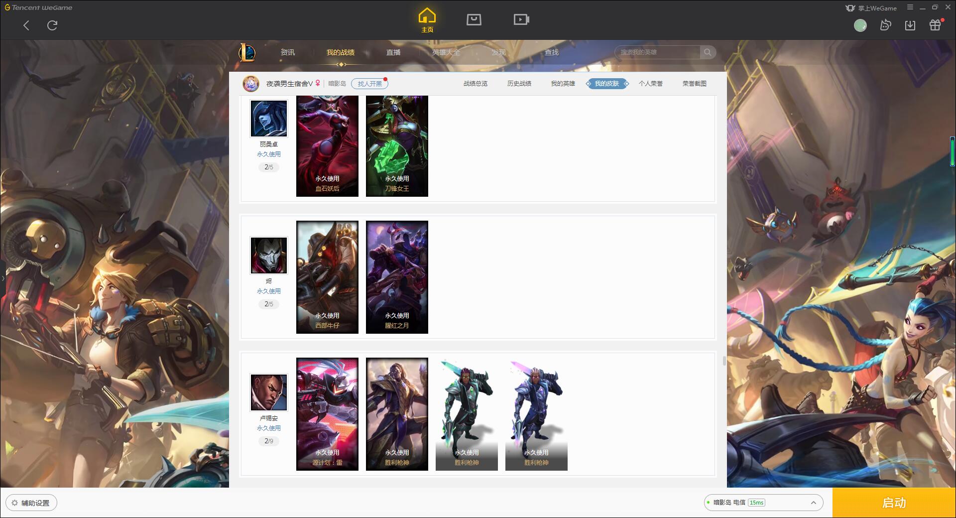This screenshot has height=518, width=956.
Task: Open the video/live icon in top bar
Action: click(521, 19)
